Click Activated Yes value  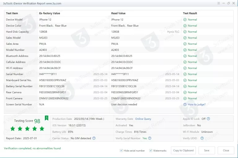[x=131, y=125]
